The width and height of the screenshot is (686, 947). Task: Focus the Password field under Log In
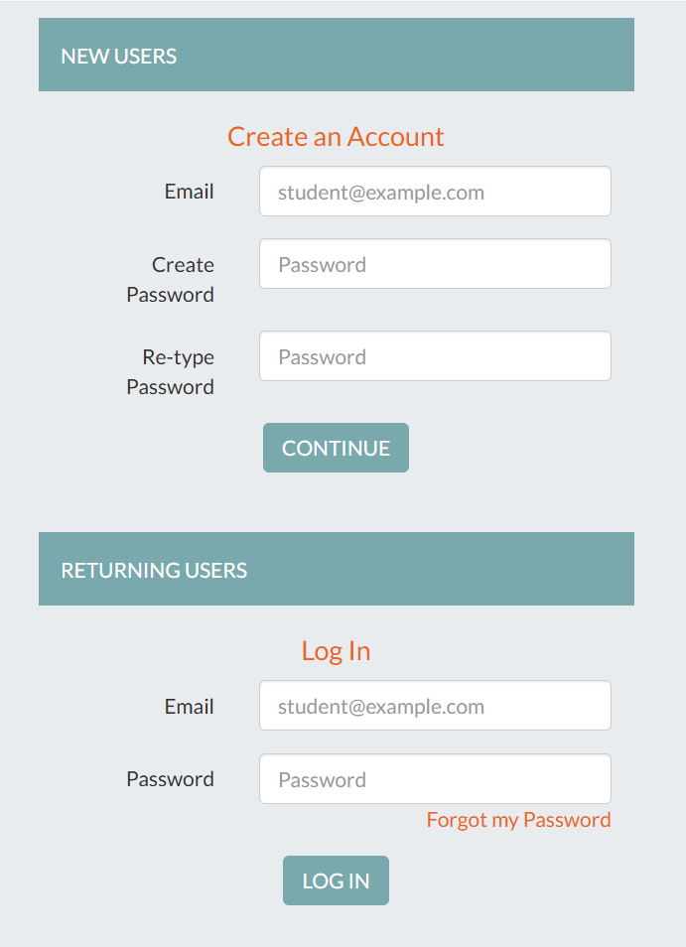[x=435, y=779]
